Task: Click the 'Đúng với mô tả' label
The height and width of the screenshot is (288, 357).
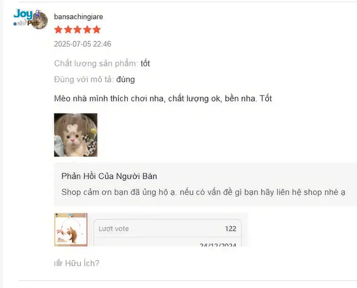Action: (84, 79)
